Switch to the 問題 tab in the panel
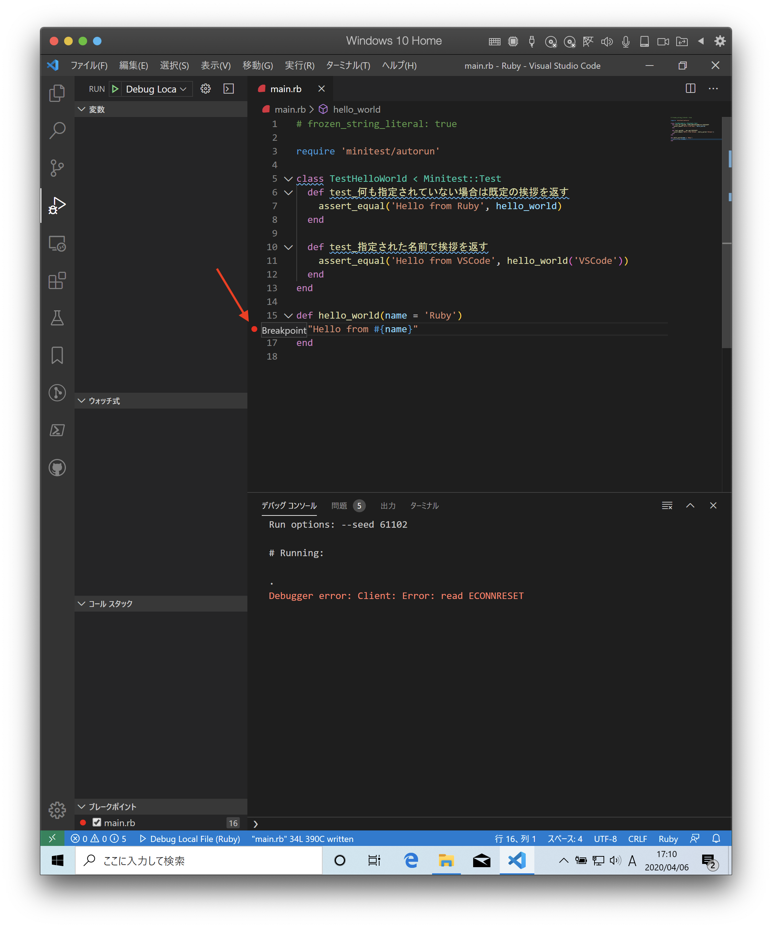This screenshot has width=772, height=928. [x=340, y=505]
